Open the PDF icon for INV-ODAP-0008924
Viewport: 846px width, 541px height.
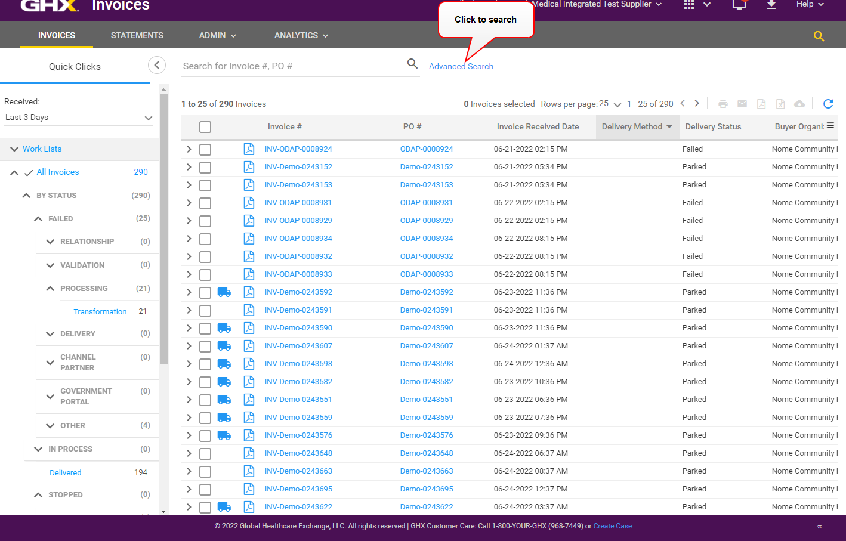(249, 149)
